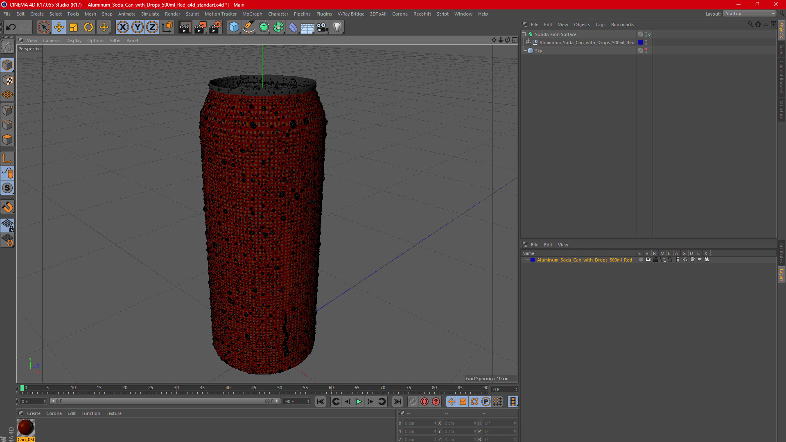Add a Subdivision Surface generator
Viewport: 786px width, 442px height.
[264, 27]
